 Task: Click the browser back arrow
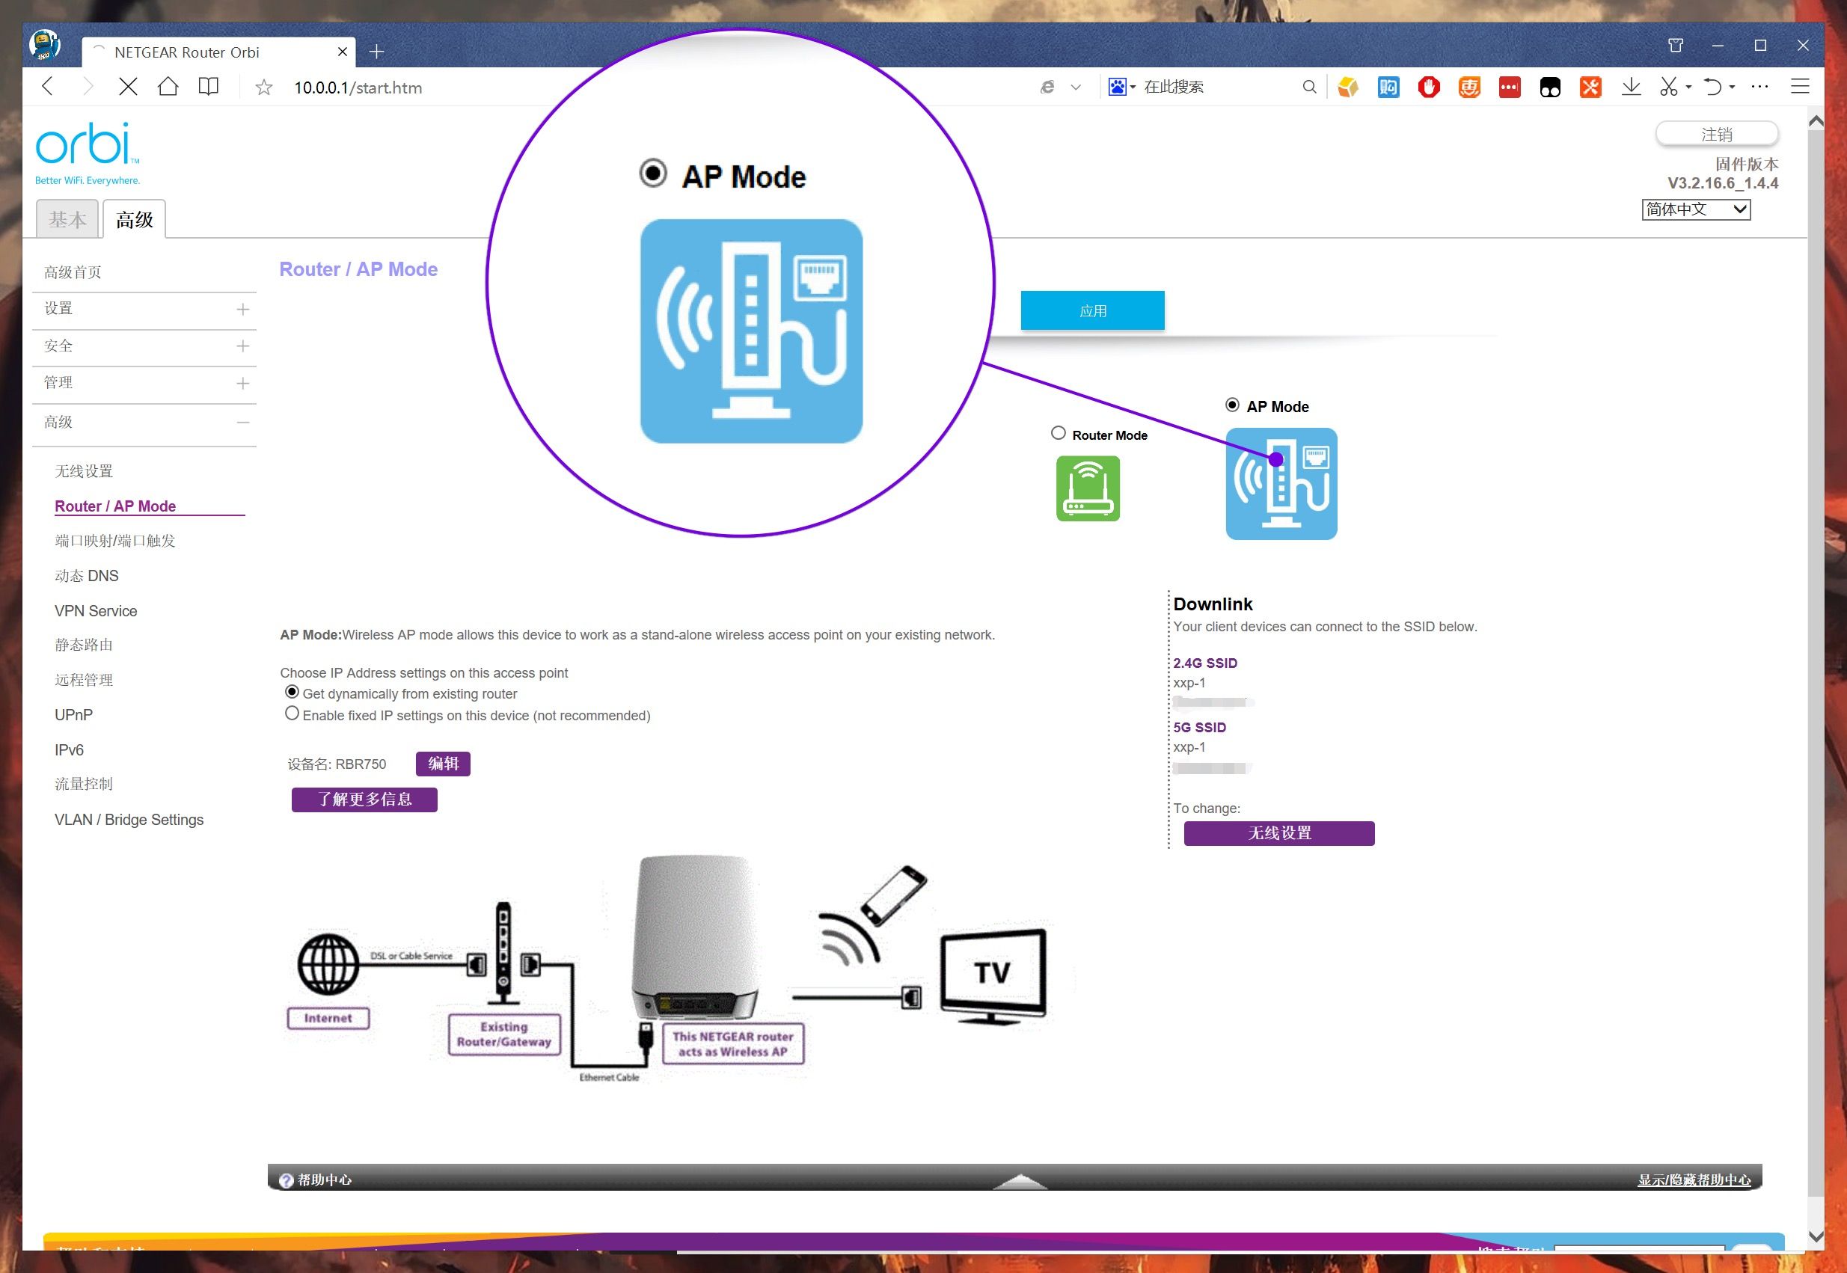pyautogui.click(x=47, y=86)
